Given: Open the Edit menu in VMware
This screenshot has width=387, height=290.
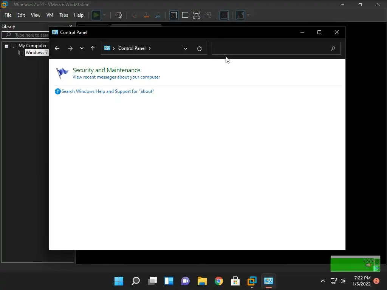Looking at the screenshot, I should (x=21, y=15).
